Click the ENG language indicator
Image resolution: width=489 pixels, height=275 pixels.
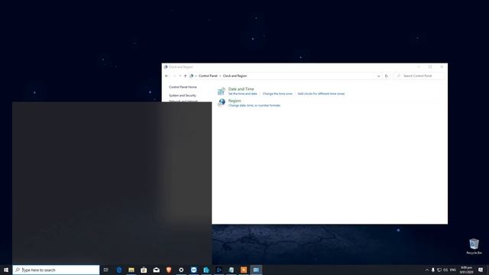click(x=453, y=270)
